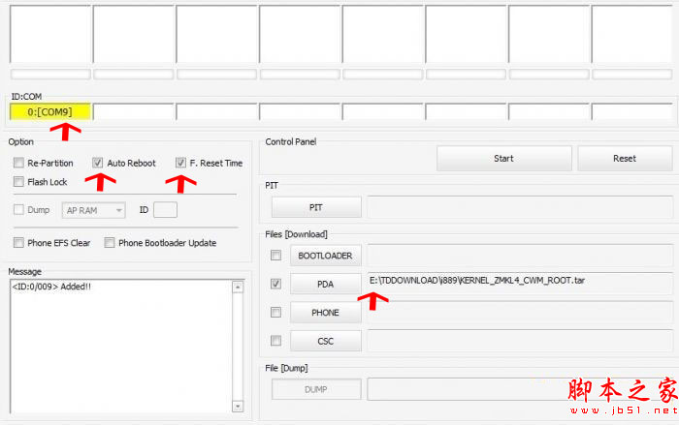The height and width of the screenshot is (425, 679).
Task: Toggle the Re-Partition checkbox
Action: click(18, 163)
